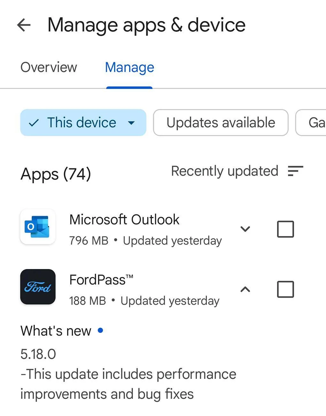Open the Microsoft Outlook app name
The width and height of the screenshot is (326, 416).
click(x=124, y=220)
